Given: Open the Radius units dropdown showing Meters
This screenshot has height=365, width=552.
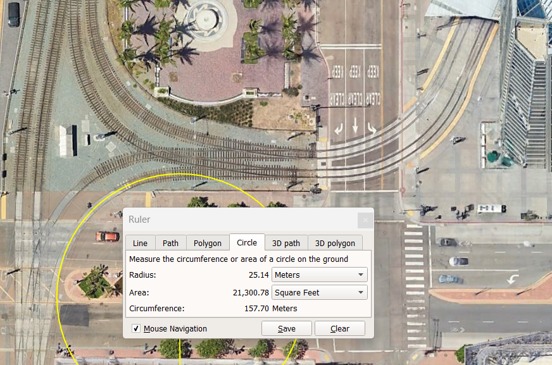Looking at the screenshot, I should (x=319, y=275).
